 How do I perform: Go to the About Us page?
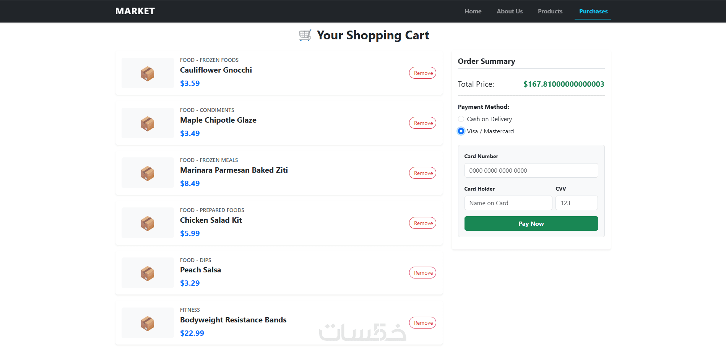click(x=510, y=11)
